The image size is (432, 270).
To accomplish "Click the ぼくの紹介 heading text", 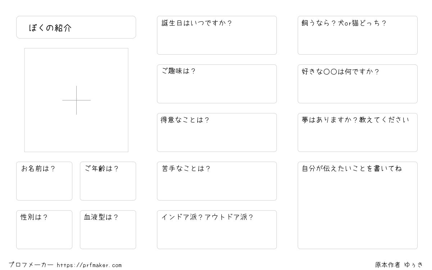I will [x=50, y=28].
